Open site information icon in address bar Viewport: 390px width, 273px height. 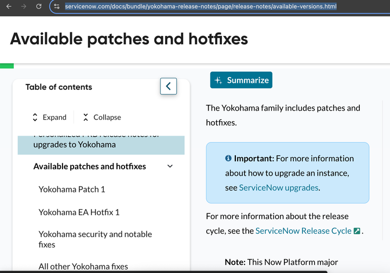(x=57, y=6)
